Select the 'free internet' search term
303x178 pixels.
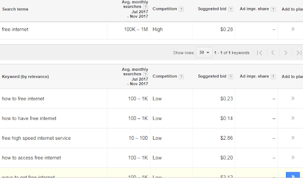[15, 29]
